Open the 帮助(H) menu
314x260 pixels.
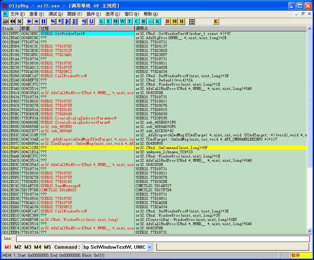[150, 14]
